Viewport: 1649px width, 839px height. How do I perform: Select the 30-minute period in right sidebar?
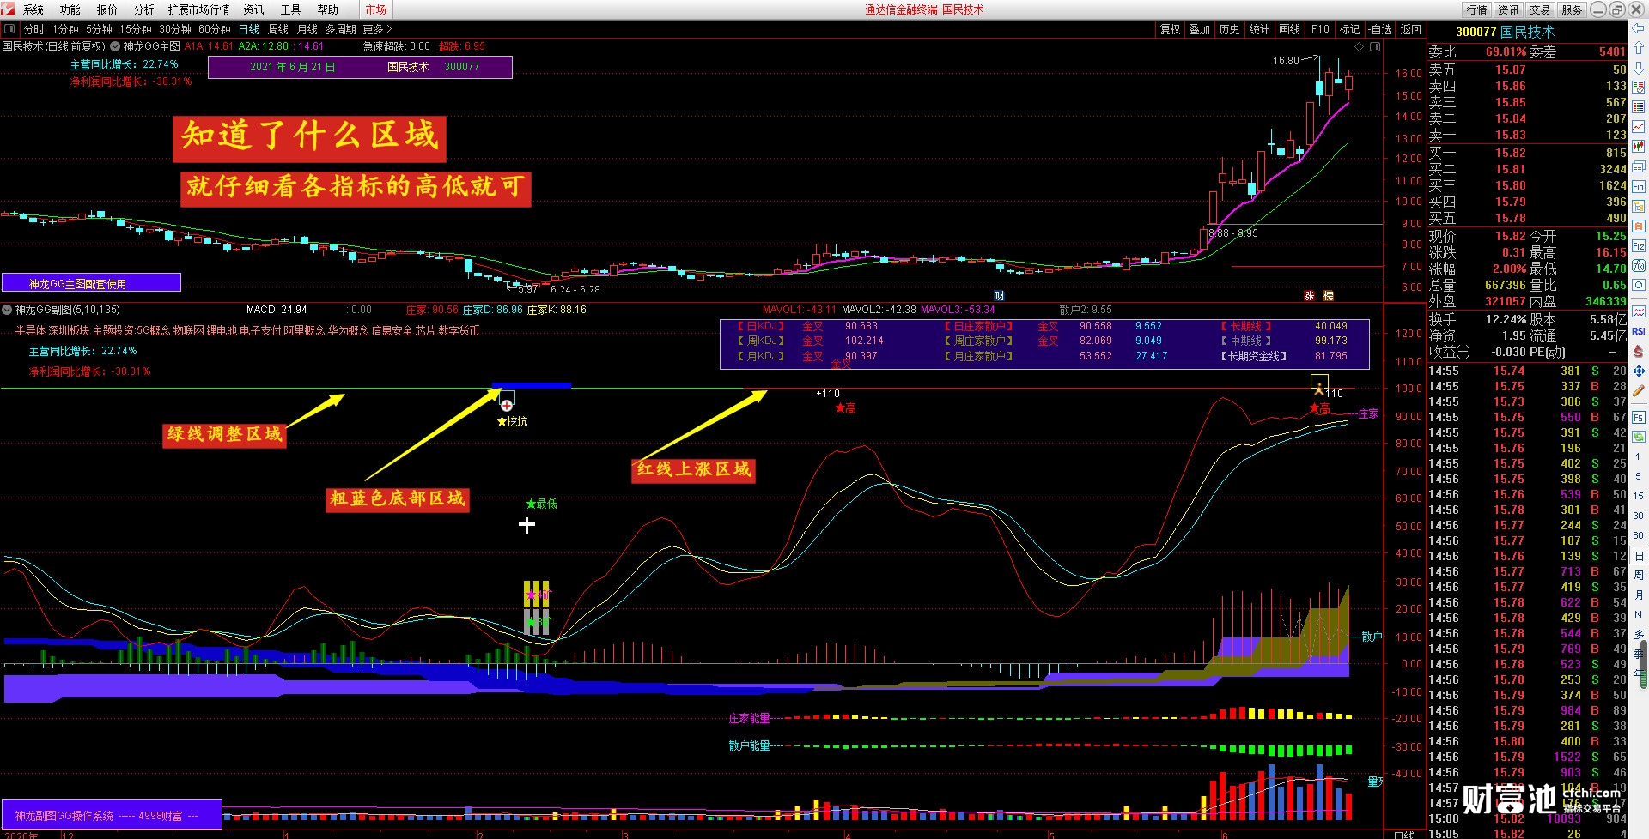[x=1638, y=515]
